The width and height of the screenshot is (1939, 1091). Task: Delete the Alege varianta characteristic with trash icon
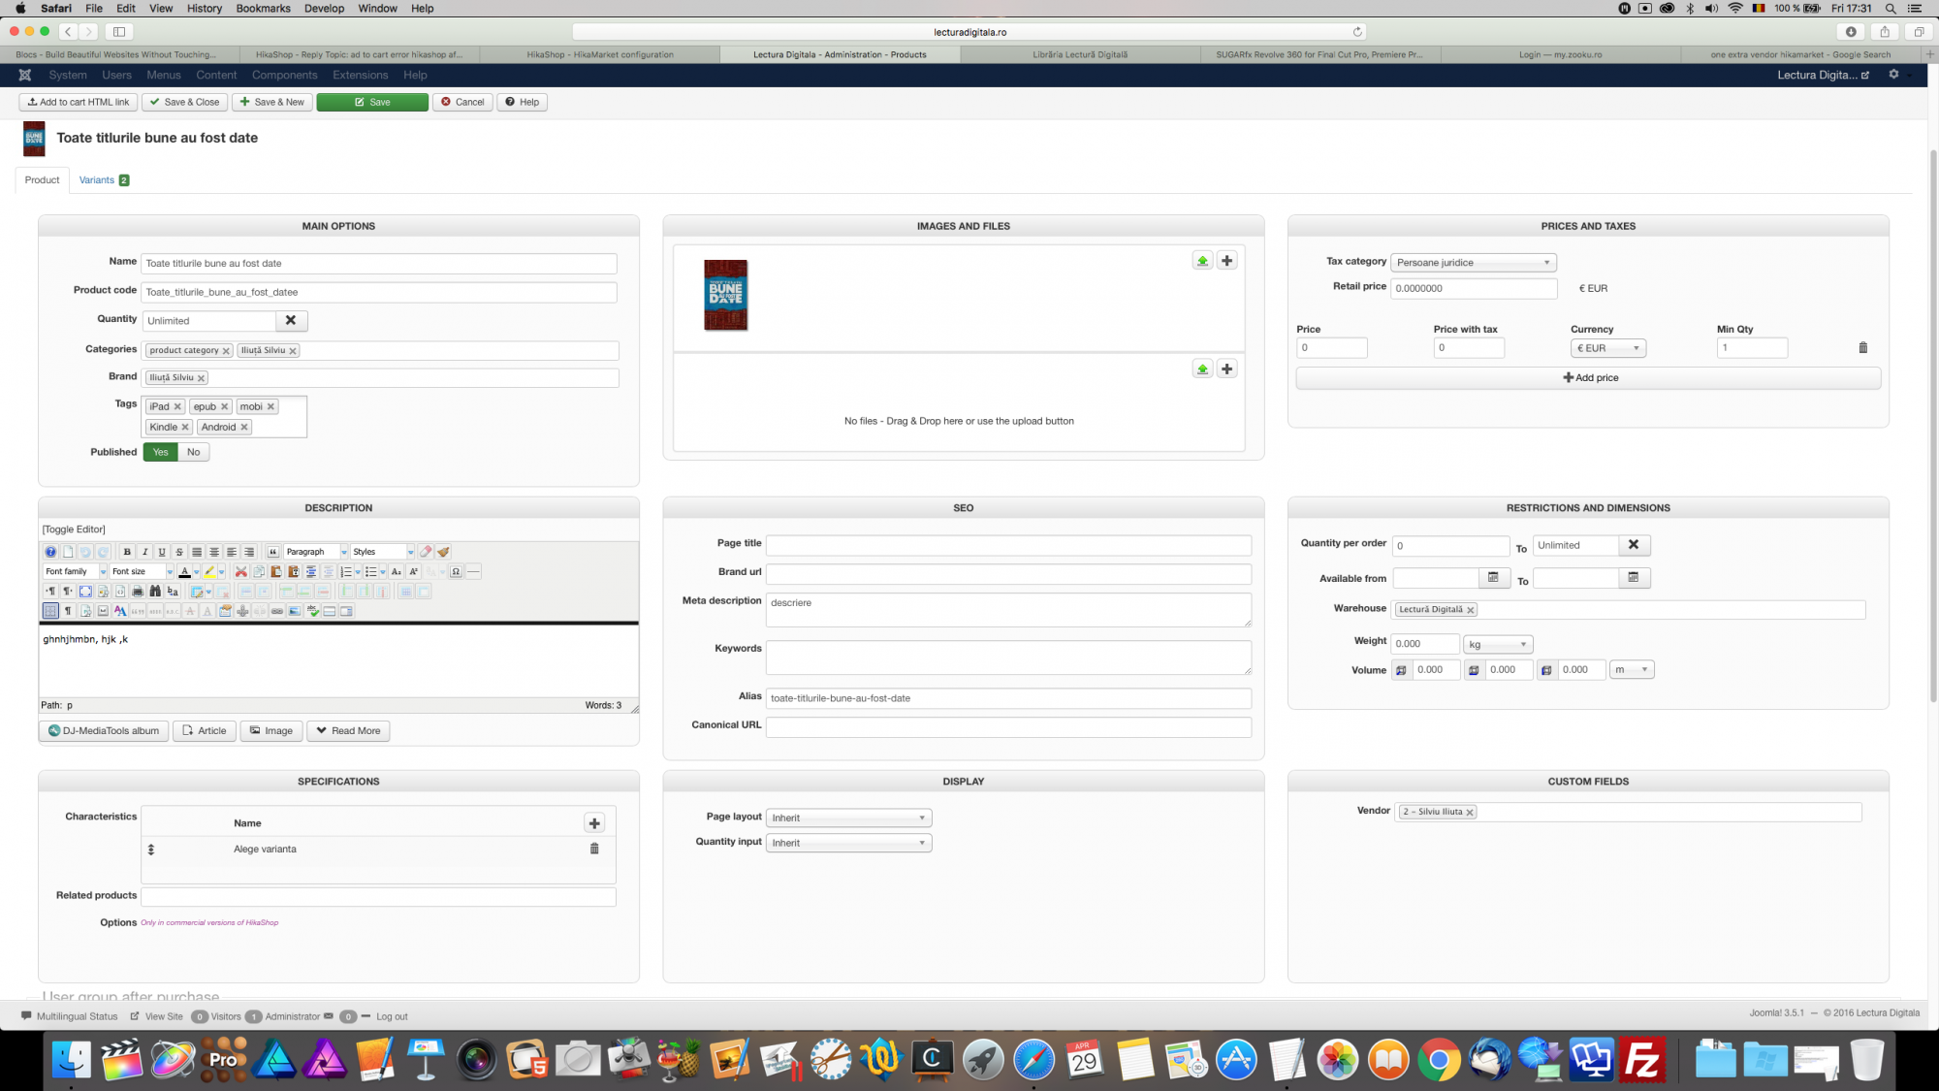[x=594, y=849]
